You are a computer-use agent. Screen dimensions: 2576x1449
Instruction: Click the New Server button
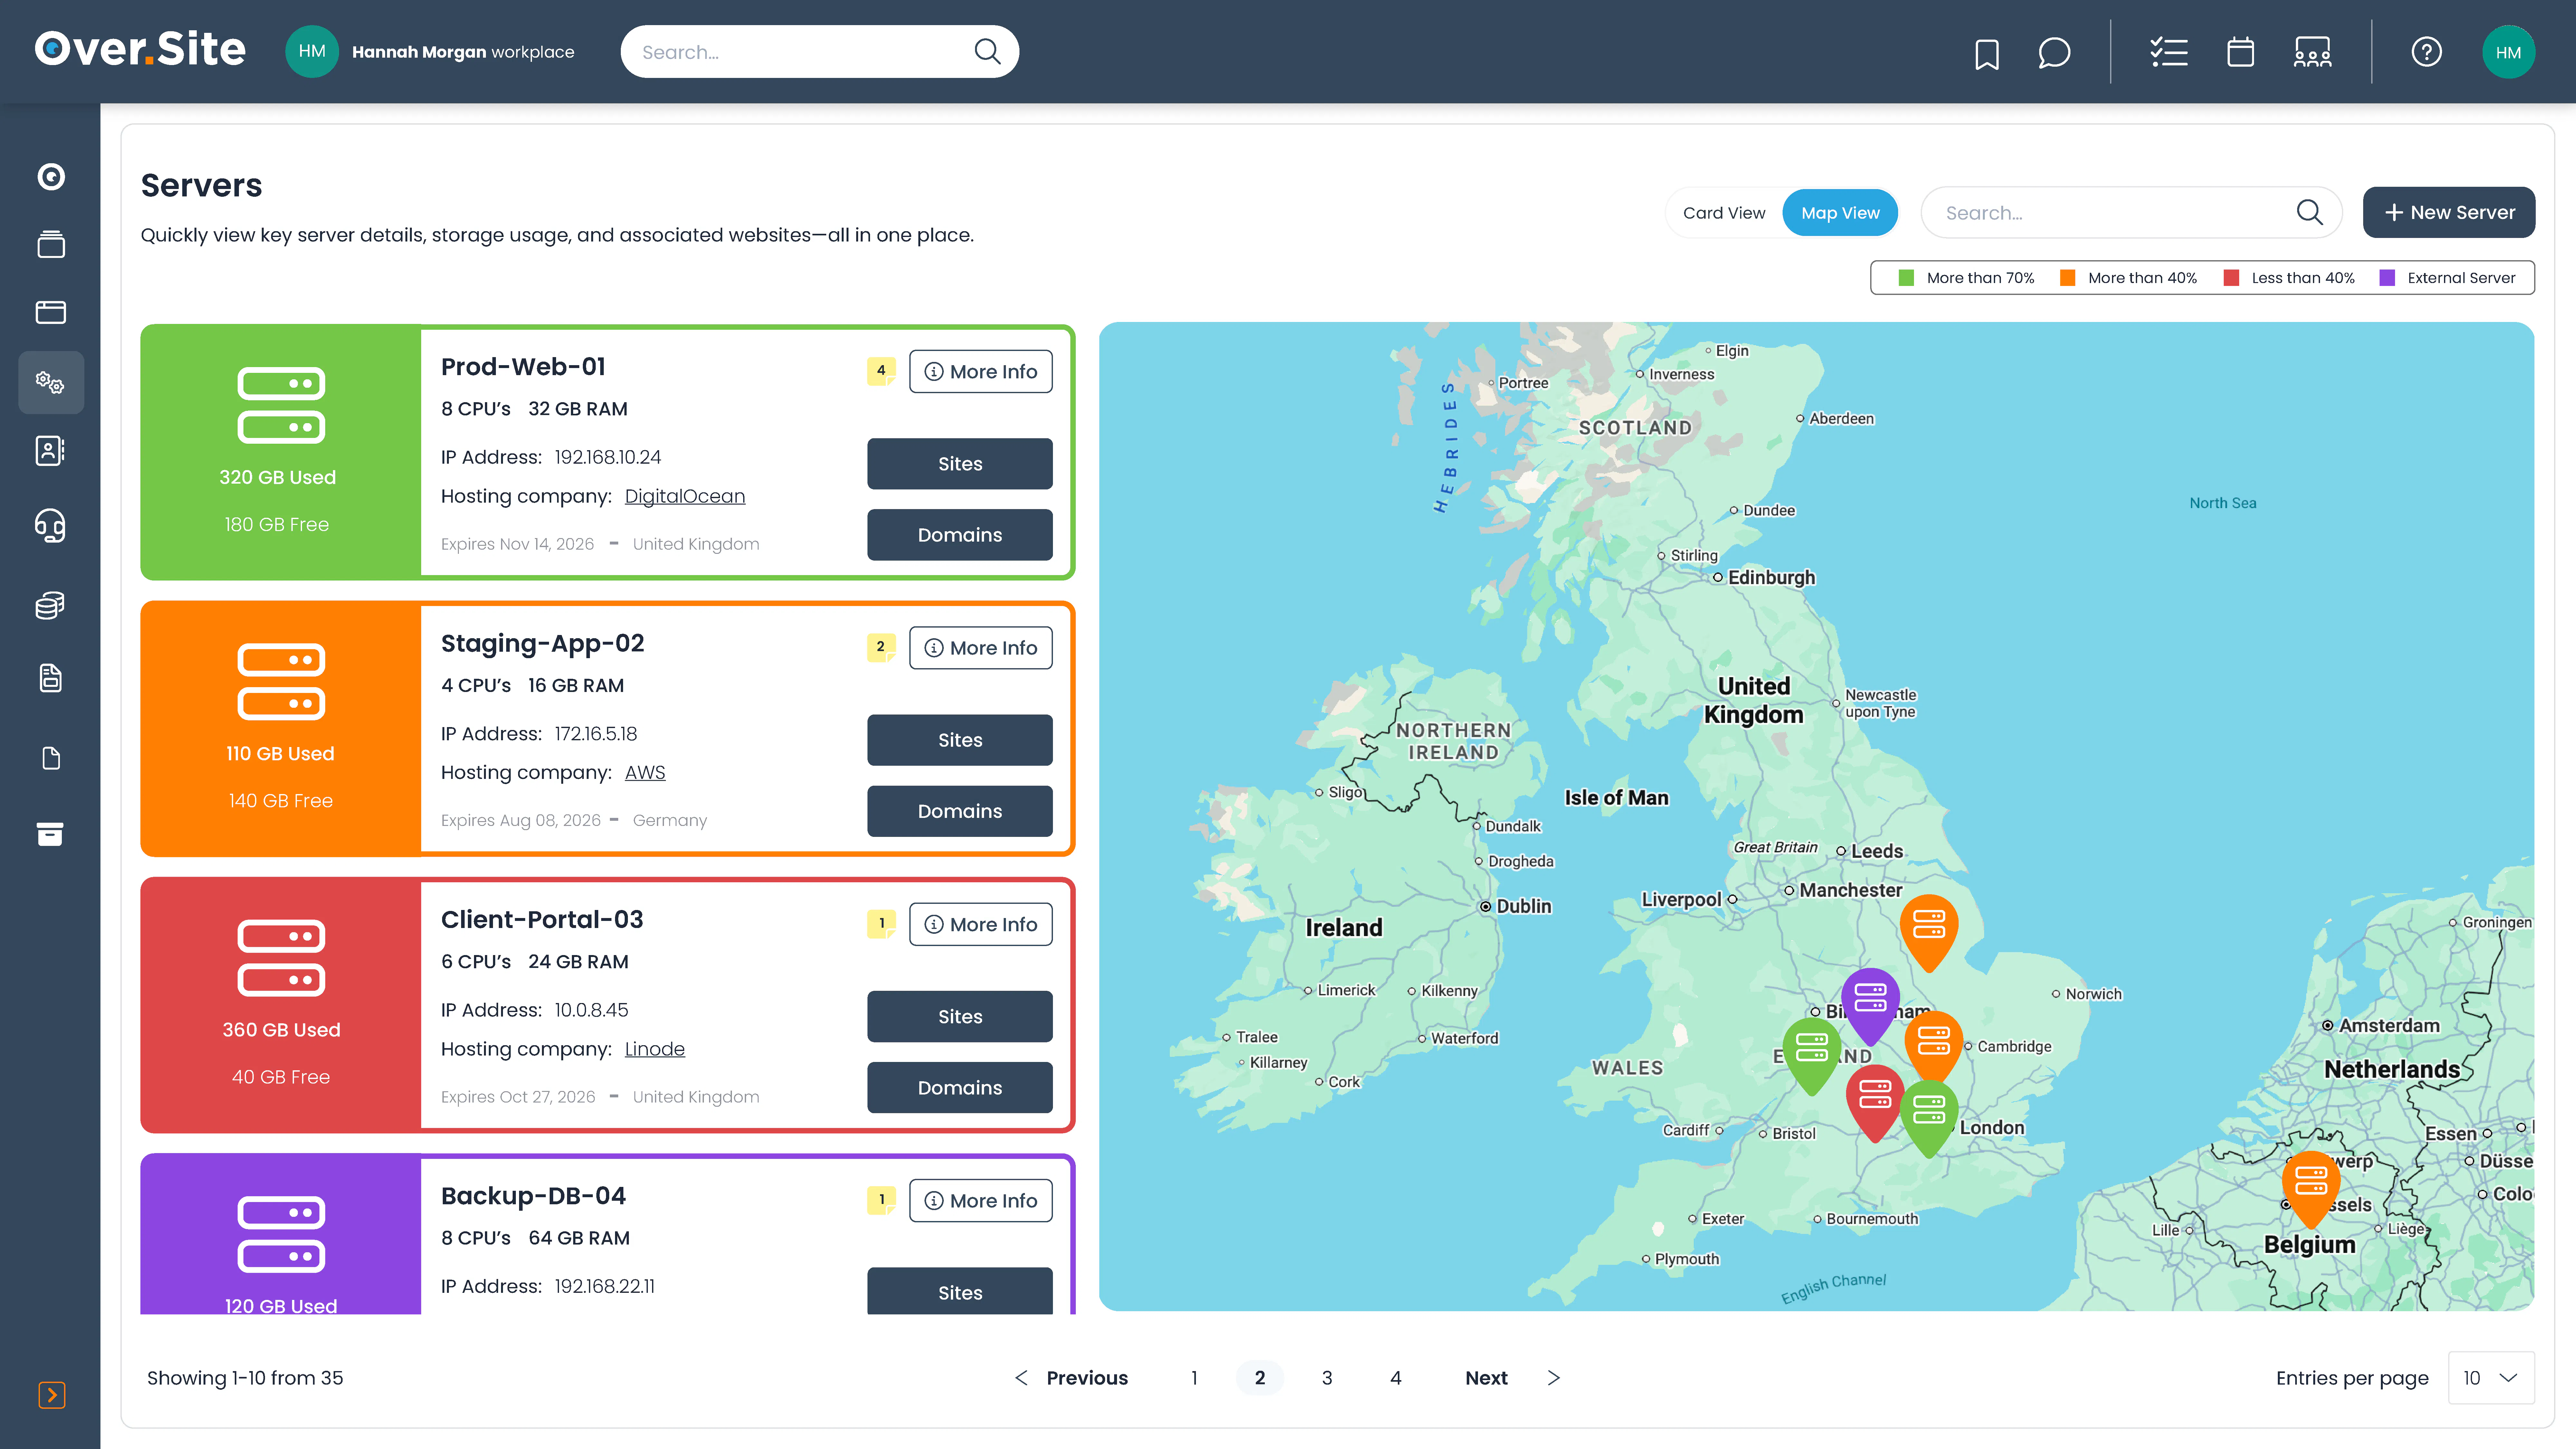pos(2449,212)
